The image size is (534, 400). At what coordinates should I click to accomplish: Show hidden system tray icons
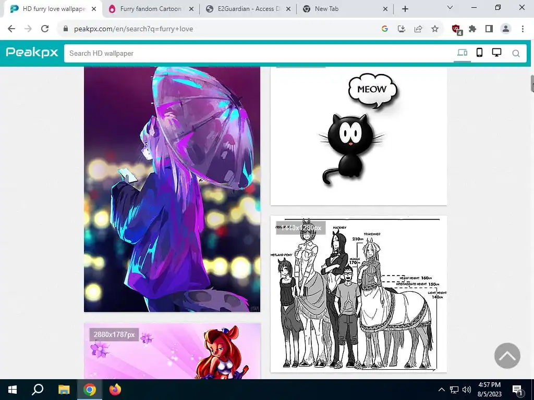pyautogui.click(x=441, y=390)
